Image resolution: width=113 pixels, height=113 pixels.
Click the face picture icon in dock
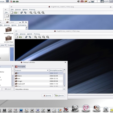[75, 108]
